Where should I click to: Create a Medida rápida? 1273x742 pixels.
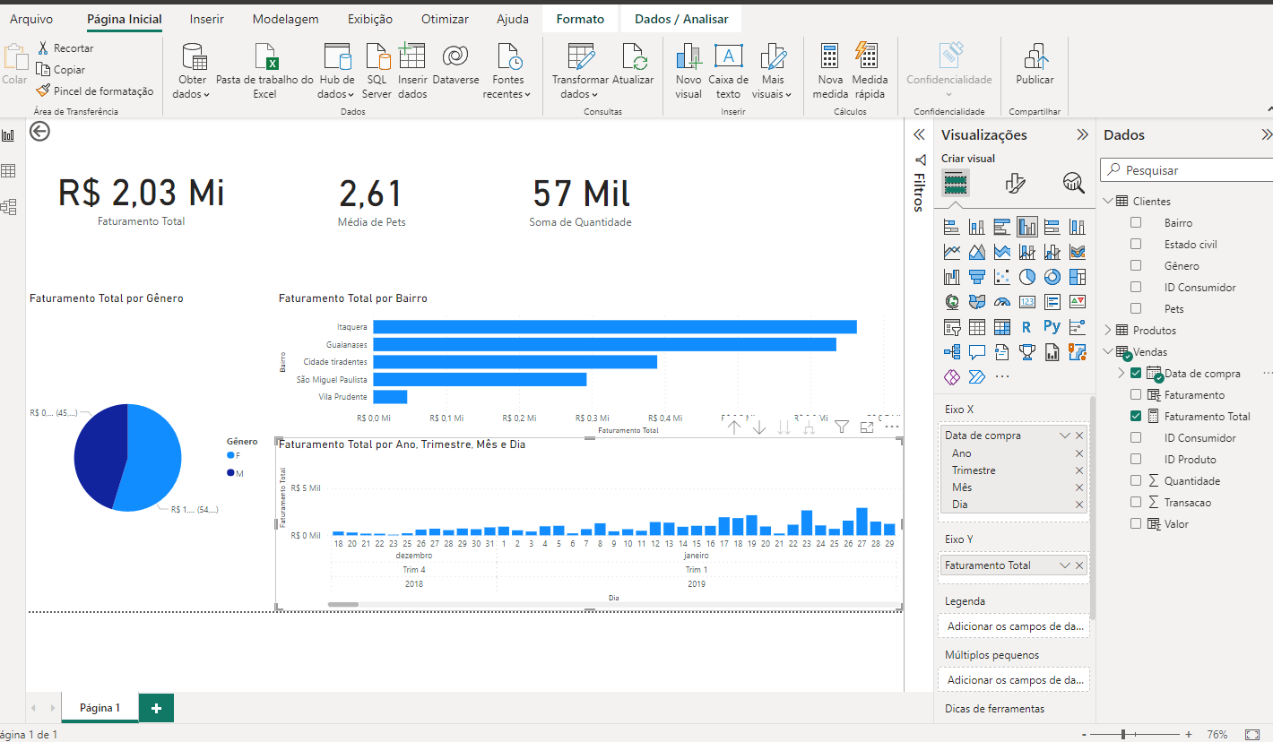click(x=870, y=71)
